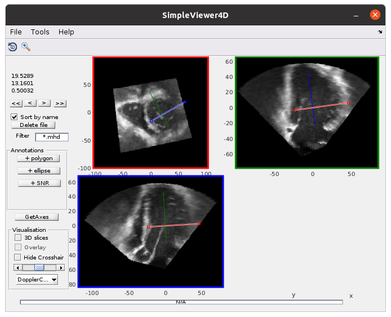Jump to first file with << button
The image size is (391, 317).
16,103
